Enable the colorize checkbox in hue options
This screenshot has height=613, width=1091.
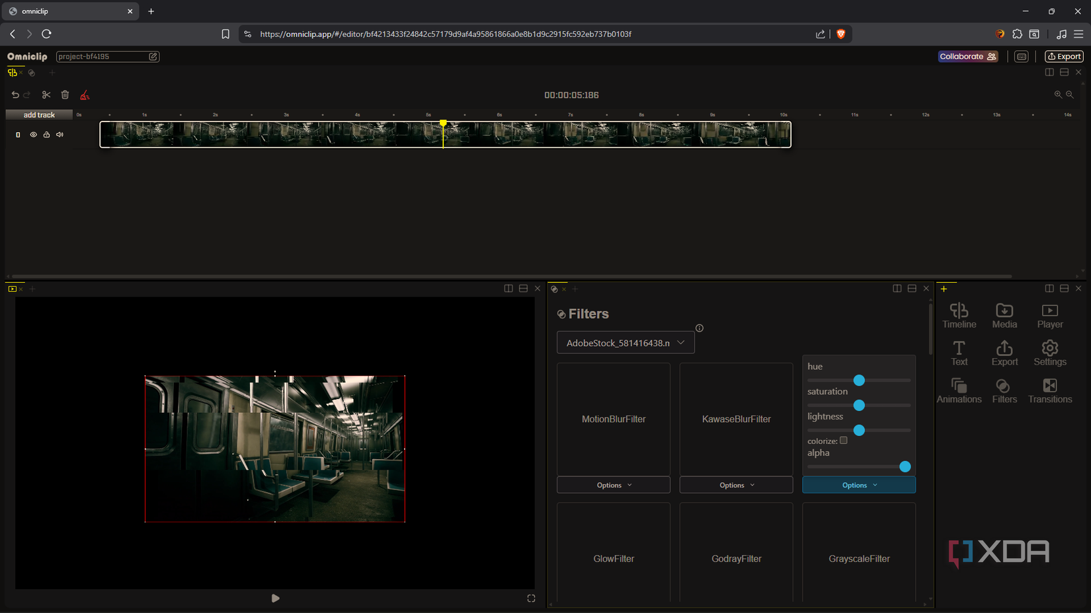point(844,440)
